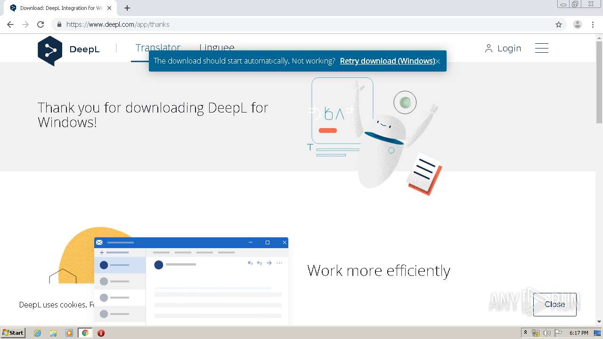Show hidden system tray icons
Image resolution: width=603 pixels, height=339 pixels.
[x=525, y=333]
